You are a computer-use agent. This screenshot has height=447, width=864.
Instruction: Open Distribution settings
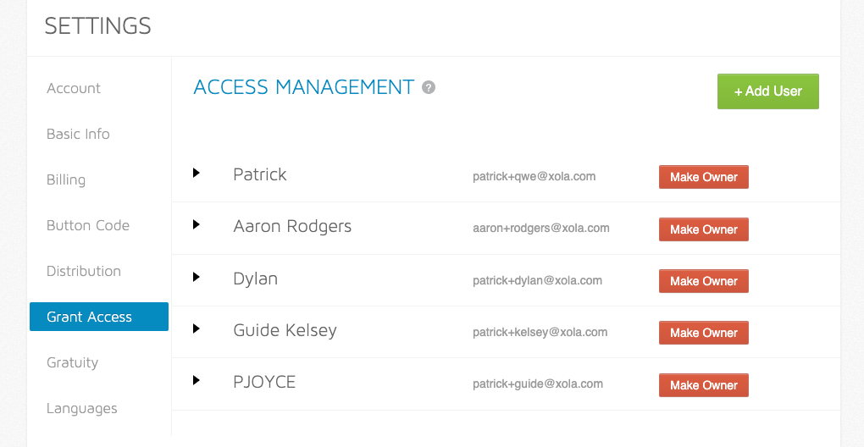84,271
